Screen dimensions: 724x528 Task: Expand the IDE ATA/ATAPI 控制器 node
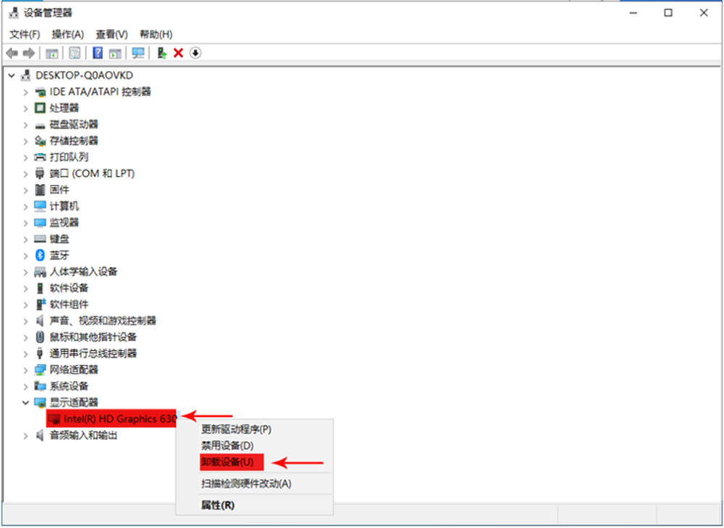[26, 92]
